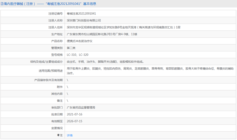Image resolution: width=237 pixels, height=140 pixels.
Task: Click approving department 广东省药品监督管理局
Action: click(81, 108)
